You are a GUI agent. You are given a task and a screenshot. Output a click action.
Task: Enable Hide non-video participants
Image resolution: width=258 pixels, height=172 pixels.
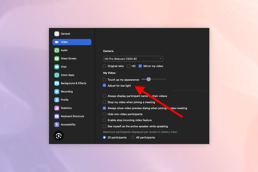tap(104, 114)
